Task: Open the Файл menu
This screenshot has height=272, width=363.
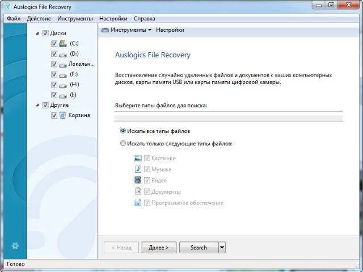Action: click(14, 19)
